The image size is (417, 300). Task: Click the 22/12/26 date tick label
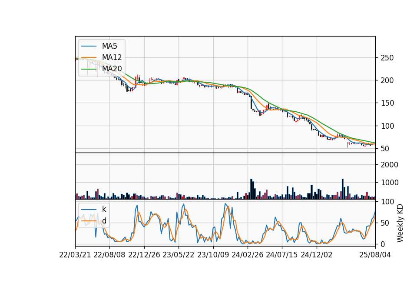(x=144, y=255)
